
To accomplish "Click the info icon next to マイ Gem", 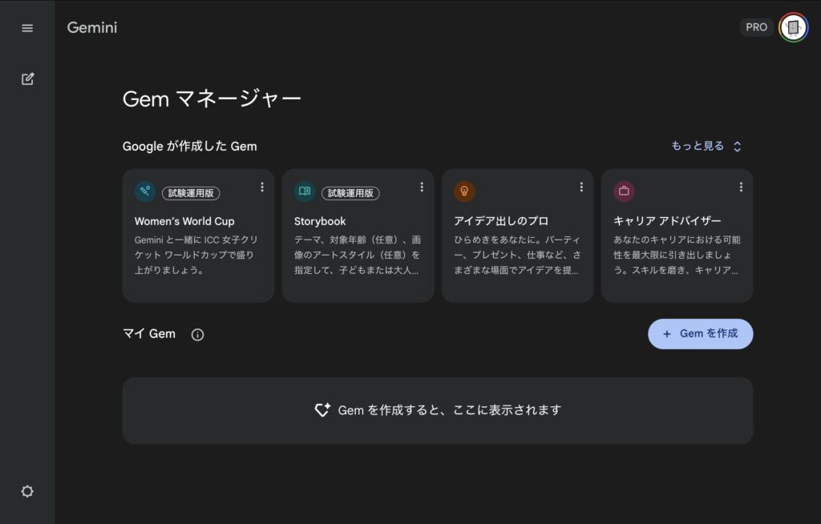I will tap(197, 335).
